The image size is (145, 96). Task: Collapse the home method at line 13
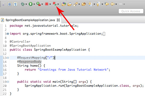pos(8,58)
